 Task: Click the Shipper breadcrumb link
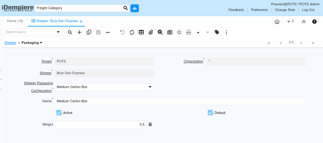point(10,43)
